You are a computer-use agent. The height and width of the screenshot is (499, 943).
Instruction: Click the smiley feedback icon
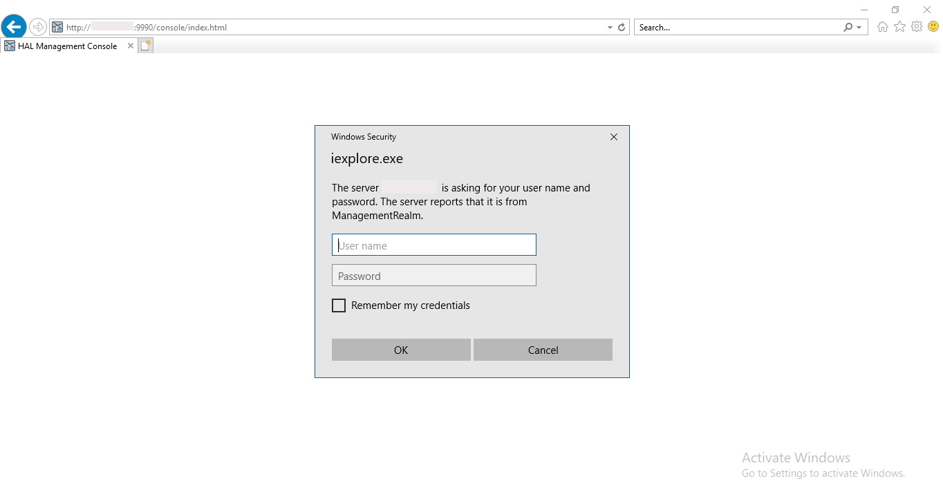(x=933, y=27)
